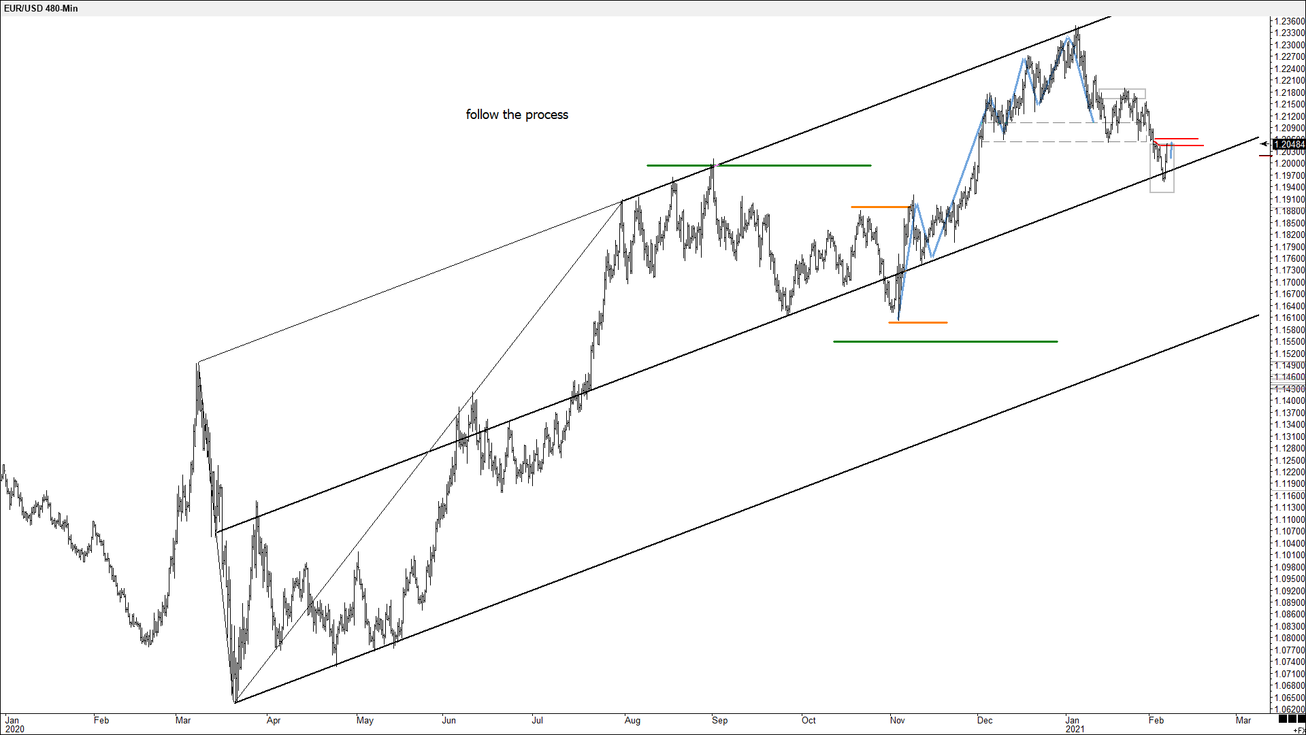Select the top red horizontal line
The height and width of the screenshot is (735, 1306).
coord(1176,139)
